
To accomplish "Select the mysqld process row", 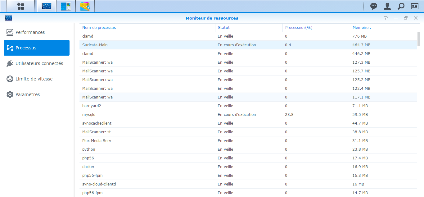I will click(x=248, y=115).
